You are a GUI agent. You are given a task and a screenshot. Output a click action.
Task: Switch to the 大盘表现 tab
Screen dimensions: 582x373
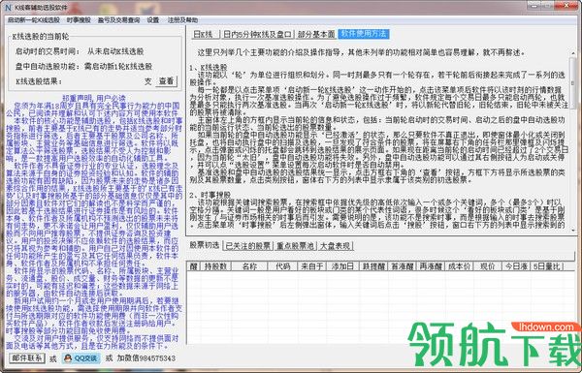tap(335, 246)
